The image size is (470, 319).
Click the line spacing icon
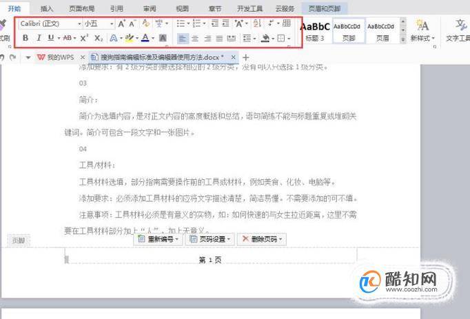click(247, 39)
